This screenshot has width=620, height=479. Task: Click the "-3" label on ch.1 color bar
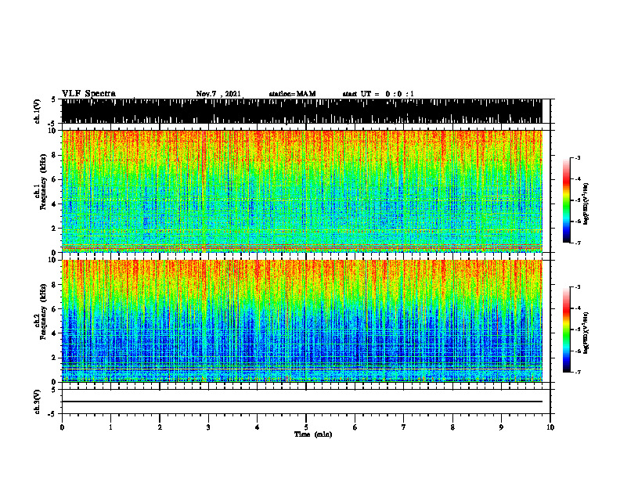click(578, 158)
